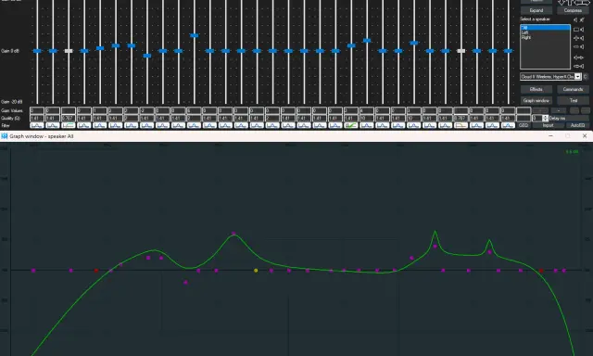The height and width of the screenshot is (356, 593).
Task: Click the left red point on the graph
Action: (96, 270)
